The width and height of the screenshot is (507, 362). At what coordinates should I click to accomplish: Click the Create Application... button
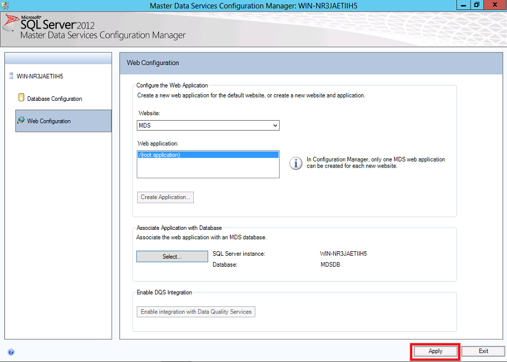(x=165, y=197)
